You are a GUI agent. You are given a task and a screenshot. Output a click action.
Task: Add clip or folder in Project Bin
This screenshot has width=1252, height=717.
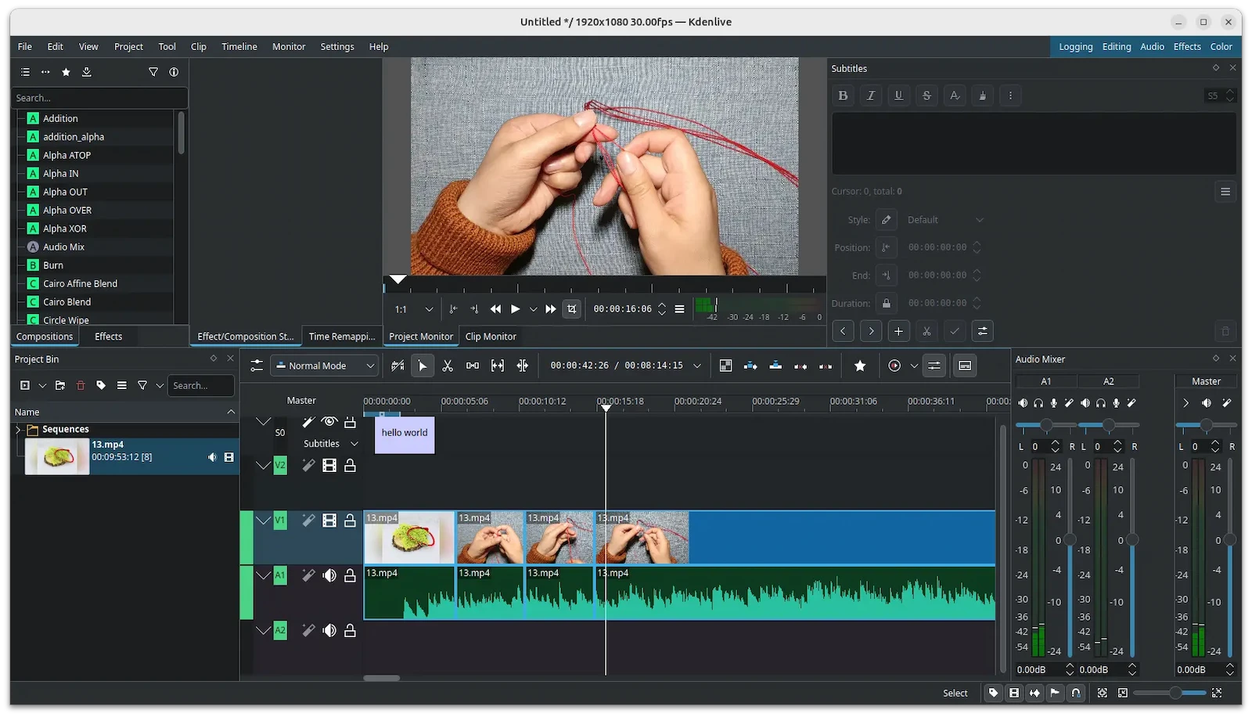click(x=25, y=386)
